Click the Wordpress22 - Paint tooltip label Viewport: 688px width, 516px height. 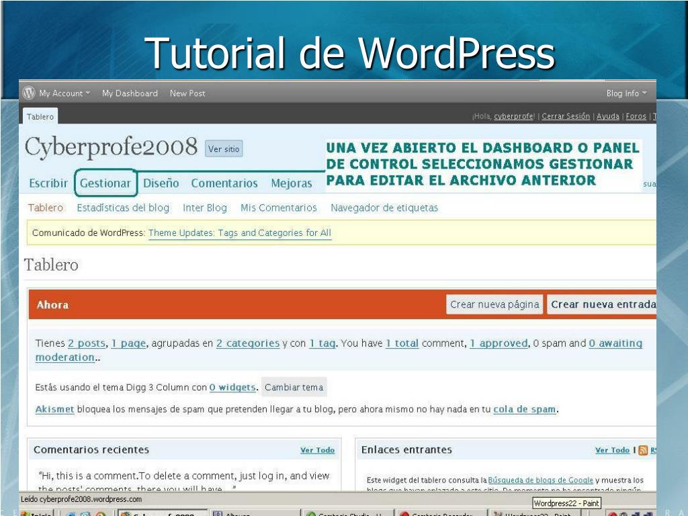[566, 503]
